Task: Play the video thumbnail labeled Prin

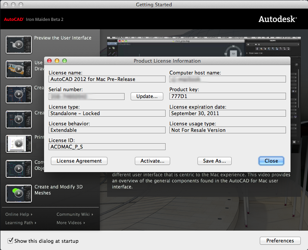Action: point(19,144)
